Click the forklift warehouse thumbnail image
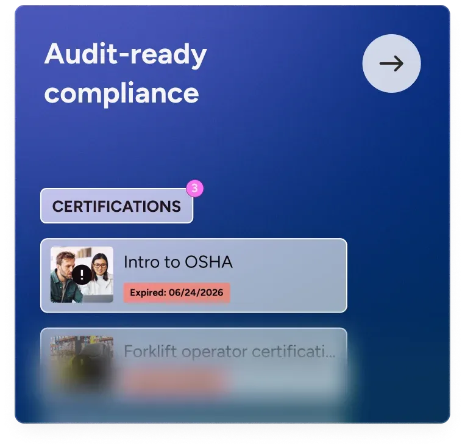Viewport: 465px width, 448px height. point(82,363)
